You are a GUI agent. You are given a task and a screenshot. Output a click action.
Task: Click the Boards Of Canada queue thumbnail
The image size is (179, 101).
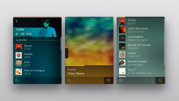coord(122,47)
